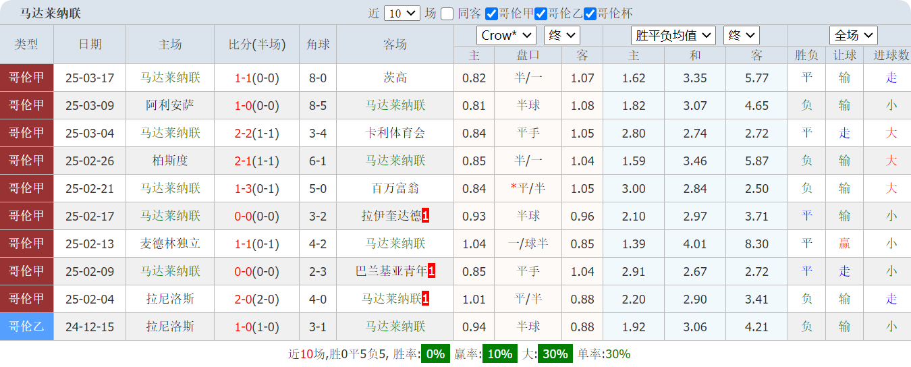This screenshot has width=911, height=367.
Task: Open the recent matches count dropdown showing 10
Action: (402, 13)
